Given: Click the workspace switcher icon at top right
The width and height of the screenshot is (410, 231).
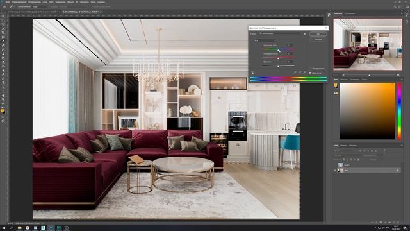Looking at the screenshot, I should click(400, 7).
